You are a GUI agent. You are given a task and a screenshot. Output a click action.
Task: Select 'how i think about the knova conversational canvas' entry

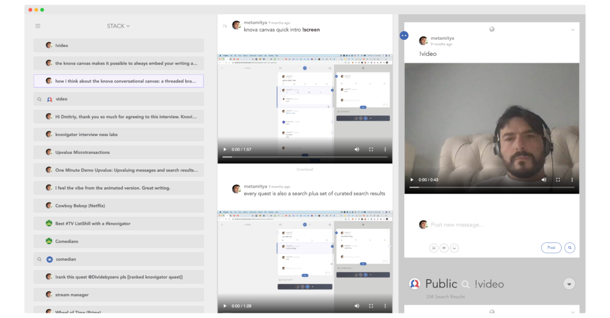(119, 81)
